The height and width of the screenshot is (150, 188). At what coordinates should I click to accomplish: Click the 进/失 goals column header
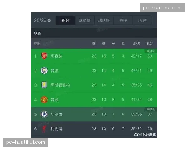click(x=136, y=43)
